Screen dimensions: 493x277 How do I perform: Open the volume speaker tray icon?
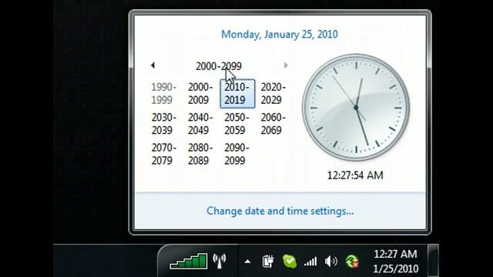[330, 262]
